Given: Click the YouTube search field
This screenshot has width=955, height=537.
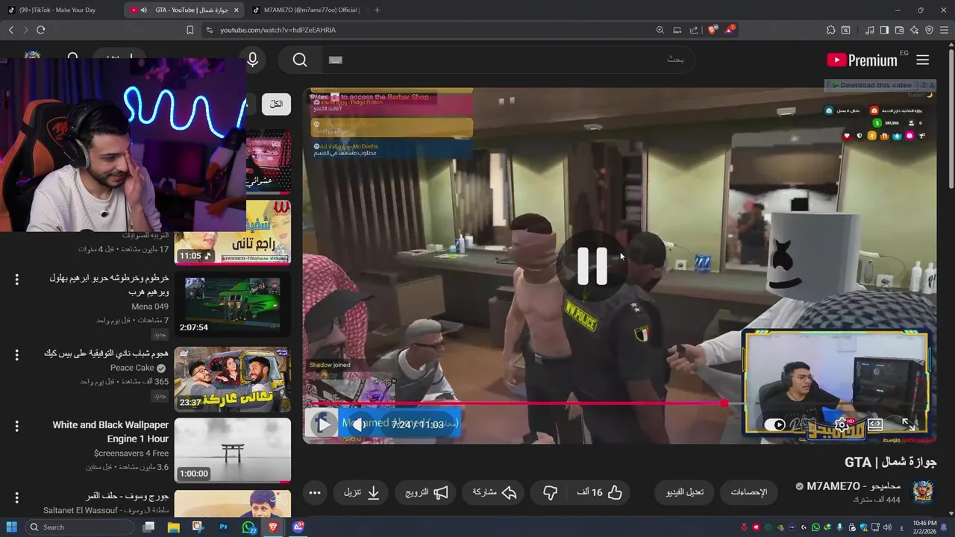Looking at the screenshot, I should click(x=507, y=60).
